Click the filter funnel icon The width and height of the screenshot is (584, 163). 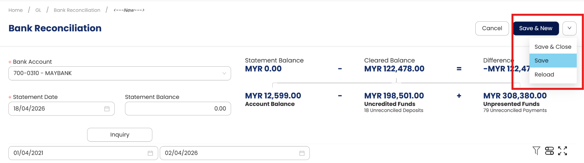[536, 150]
